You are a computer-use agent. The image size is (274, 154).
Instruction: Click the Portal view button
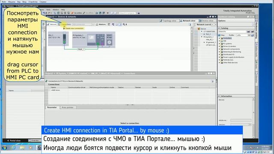pyautogui.click(x=14, y=141)
